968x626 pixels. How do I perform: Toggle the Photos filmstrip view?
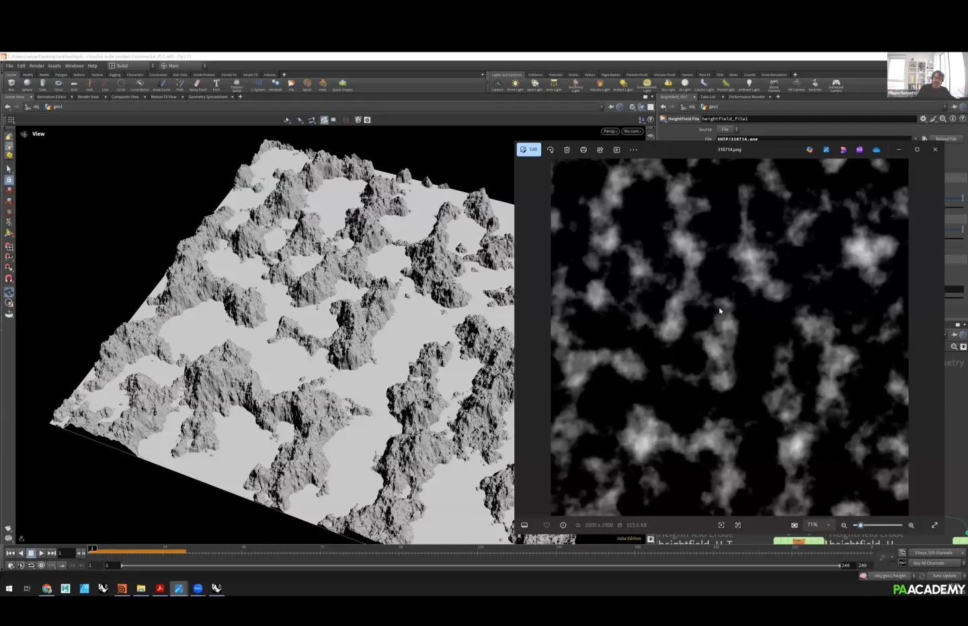(x=524, y=525)
